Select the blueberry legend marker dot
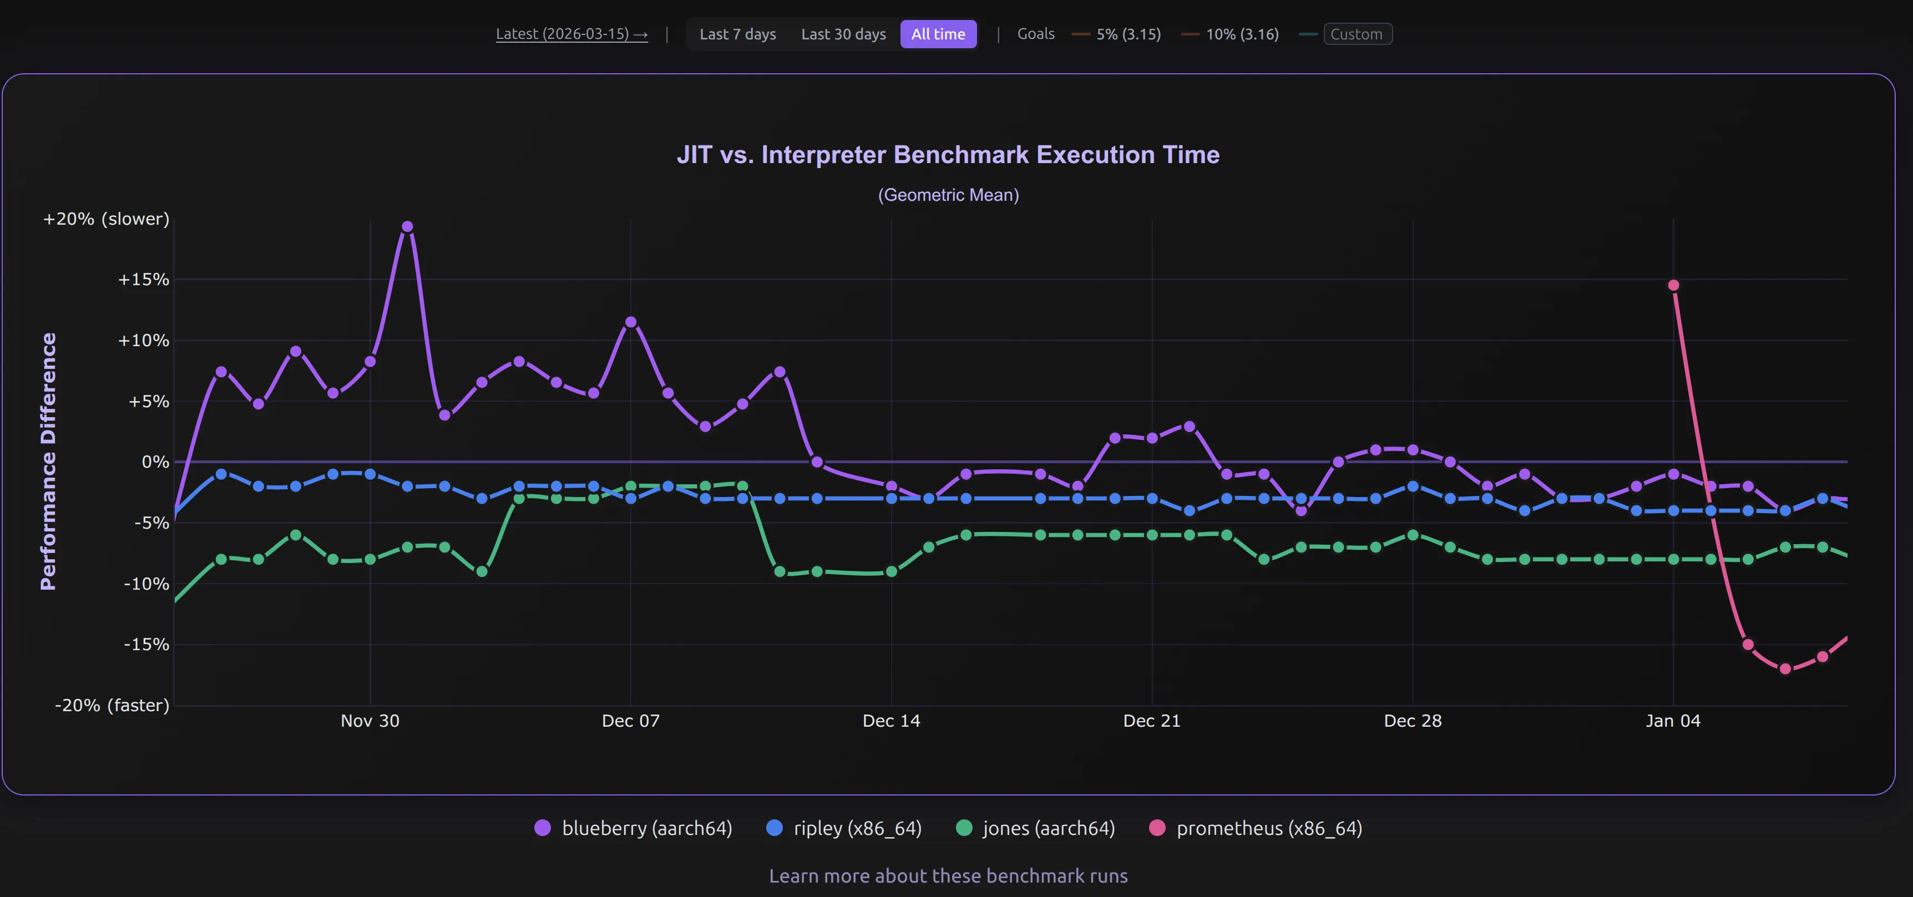This screenshot has height=897, width=1913. (x=542, y=829)
